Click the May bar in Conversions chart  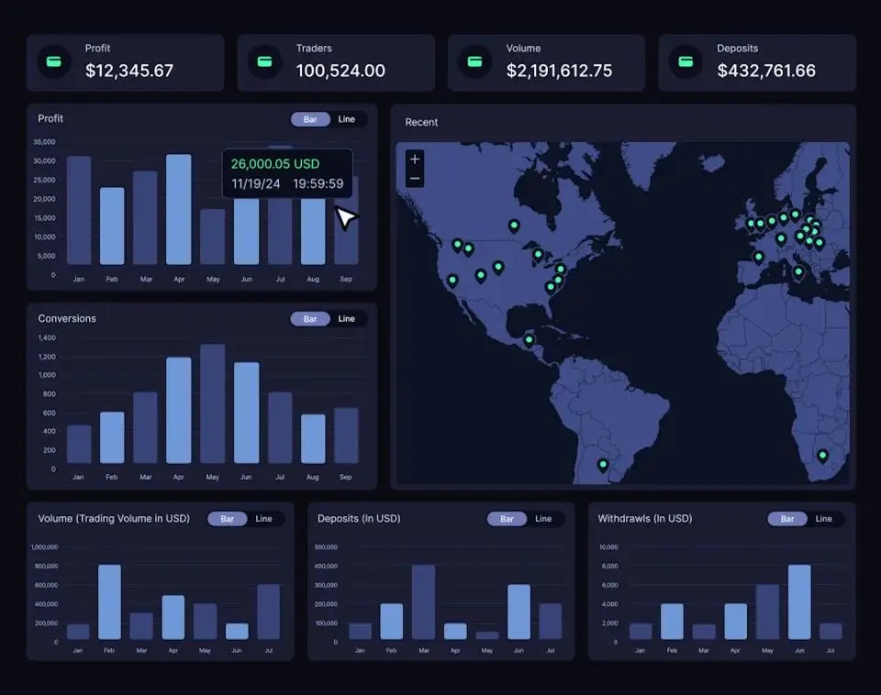(212, 403)
